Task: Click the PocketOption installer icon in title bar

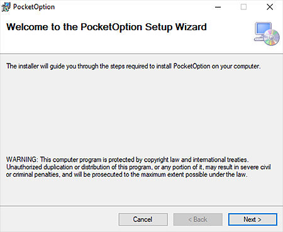Action: [6, 7]
